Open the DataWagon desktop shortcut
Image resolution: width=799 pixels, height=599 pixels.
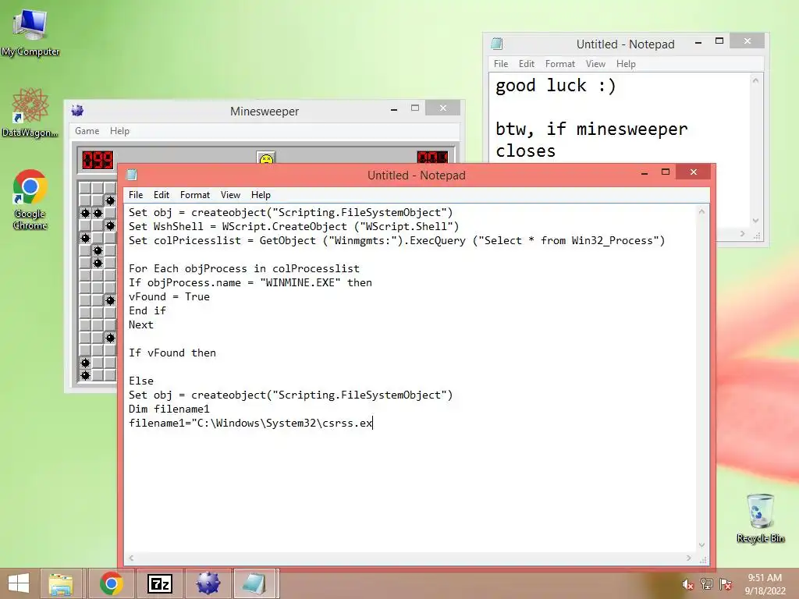(x=30, y=112)
